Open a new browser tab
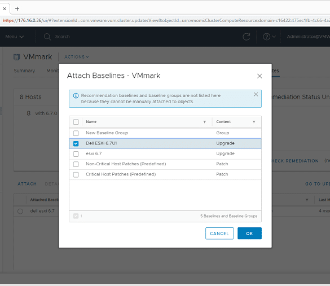The image size is (330, 286). pyautogui.click(x=17, y=8)
